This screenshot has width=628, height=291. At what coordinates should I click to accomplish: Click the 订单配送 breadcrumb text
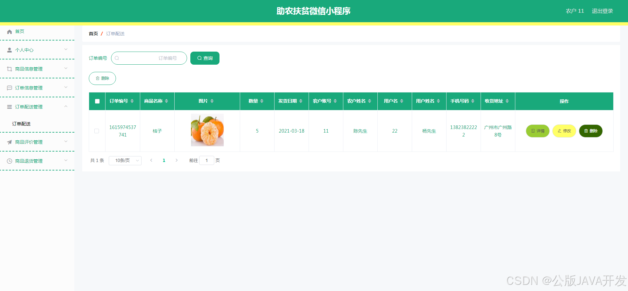[x=115, y=34]
